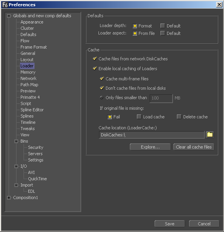Open Bins Security settings
The width and height of the screenshot is (224, 232).
[36, 147]
